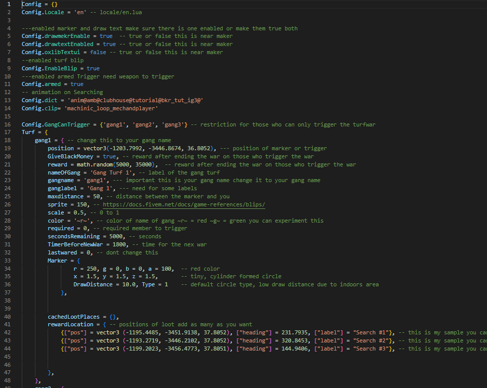Click line number 33 in the gutter
The image size is (487, 388).
point(8,261)
